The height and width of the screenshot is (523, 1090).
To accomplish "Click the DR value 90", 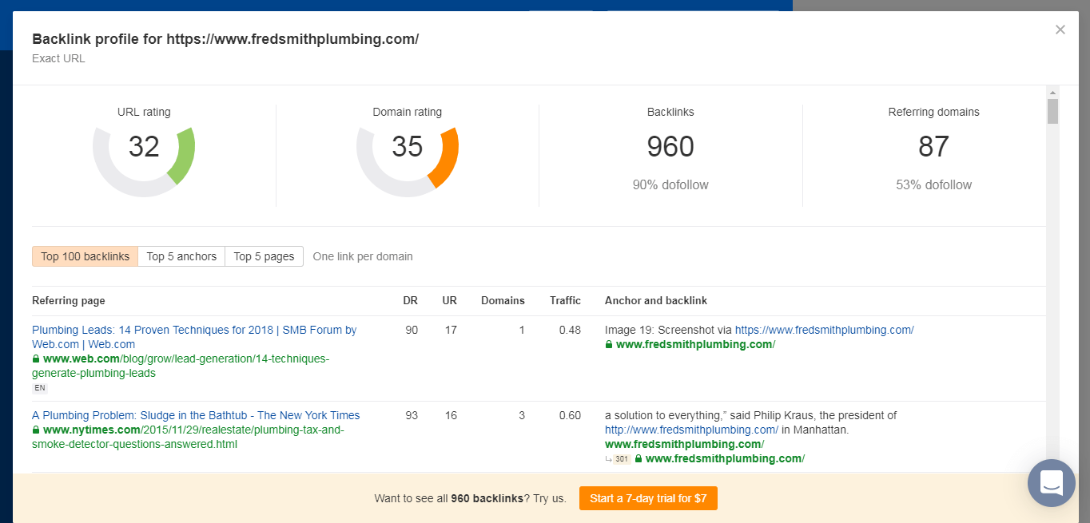I will click(x=411, y=330).
